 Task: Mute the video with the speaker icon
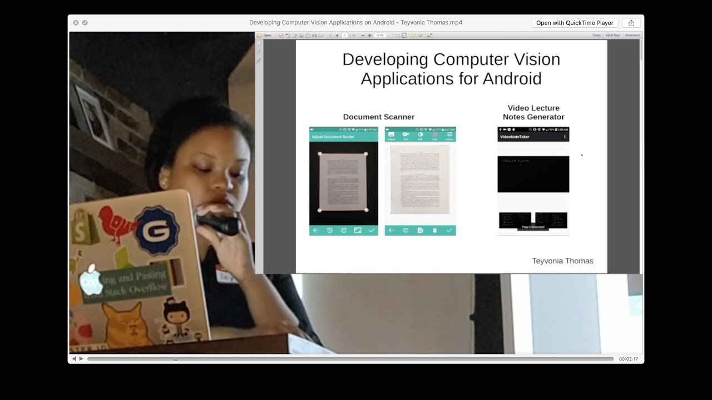74,359
